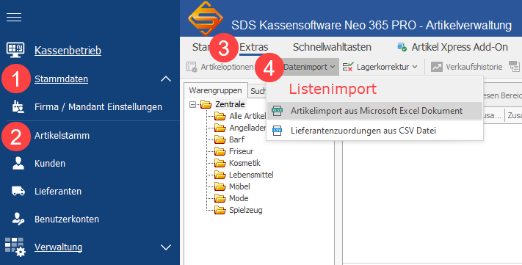Click the CSV file icon
Viewport: 522px width, 265px height.
point(277,131)
